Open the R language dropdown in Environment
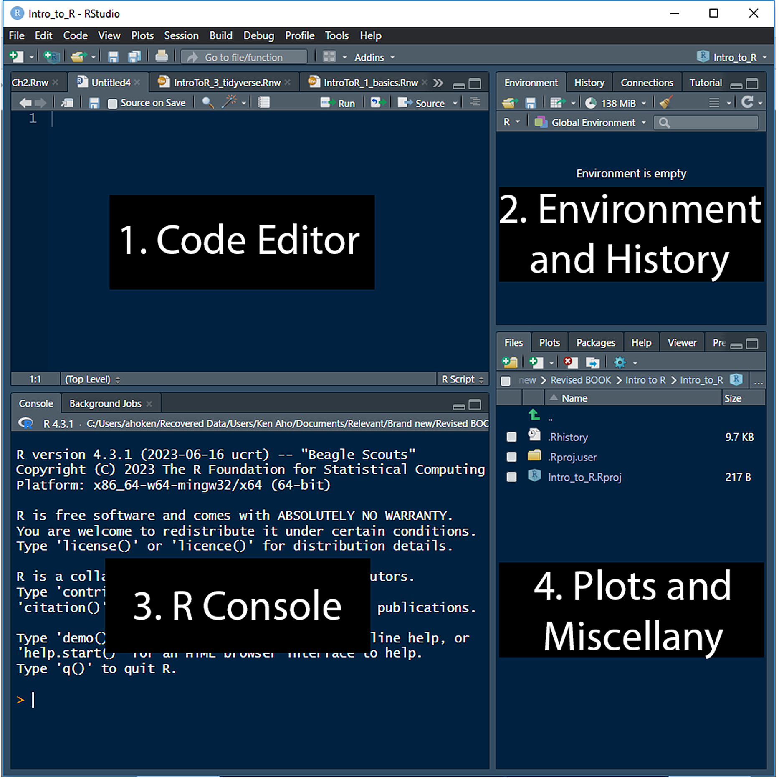Viewport: 779px width, 779px height. tap(511, 122)
